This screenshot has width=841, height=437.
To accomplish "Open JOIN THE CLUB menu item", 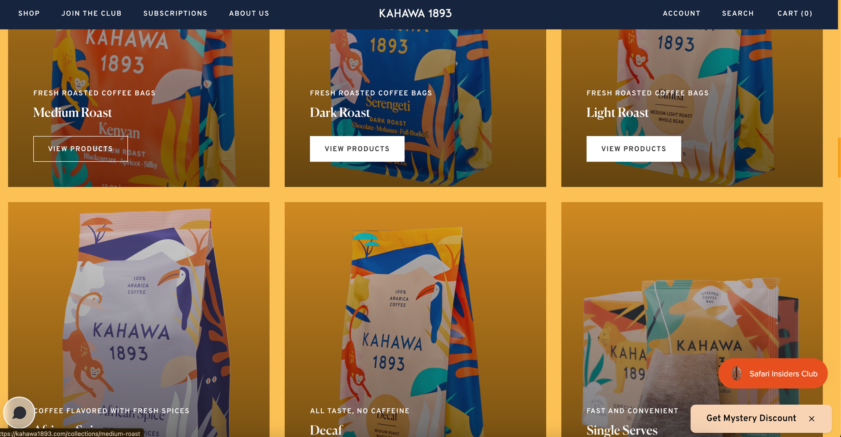I will [x=92, y=13].
